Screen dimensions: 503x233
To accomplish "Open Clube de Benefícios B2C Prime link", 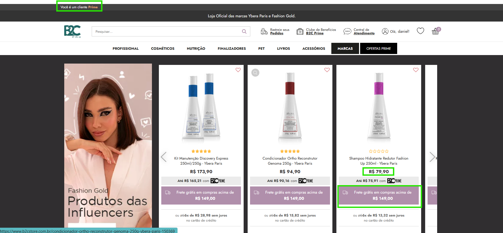I will (321, 31).
